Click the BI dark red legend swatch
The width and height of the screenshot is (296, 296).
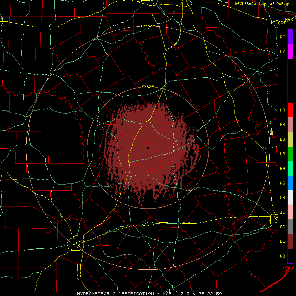tap(290, 241)
